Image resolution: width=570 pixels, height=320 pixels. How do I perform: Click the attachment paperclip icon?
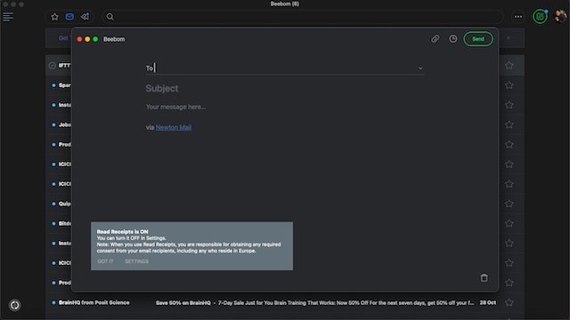click(436, 39)
